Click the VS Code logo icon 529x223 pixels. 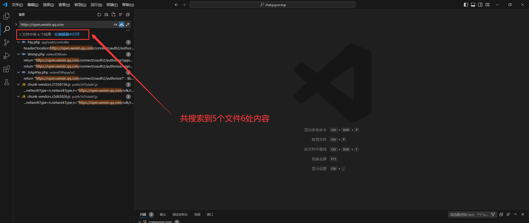(5, 5)
